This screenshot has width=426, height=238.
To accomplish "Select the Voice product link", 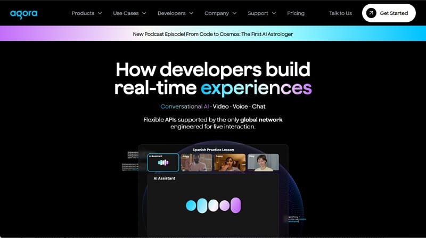I will point(240,106).
